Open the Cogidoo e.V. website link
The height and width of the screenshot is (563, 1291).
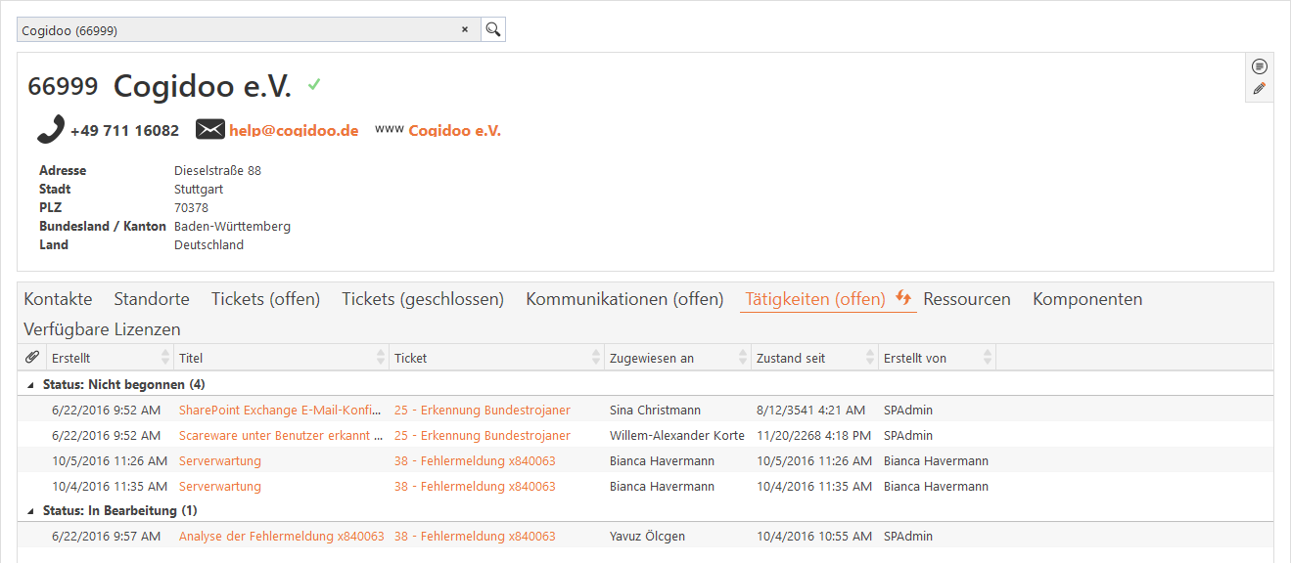pyautogui.click(x=454, y=130)
